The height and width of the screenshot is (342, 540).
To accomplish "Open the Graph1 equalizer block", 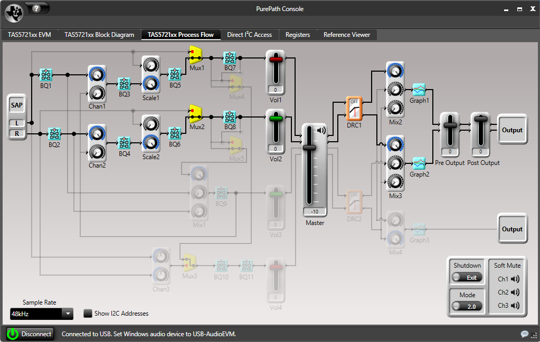I will click(x=419, y=90).
